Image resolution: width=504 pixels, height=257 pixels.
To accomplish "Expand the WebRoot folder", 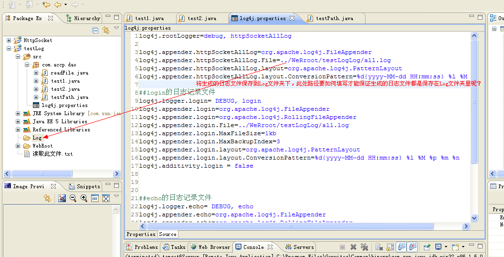I will click(x=18, y=146).
